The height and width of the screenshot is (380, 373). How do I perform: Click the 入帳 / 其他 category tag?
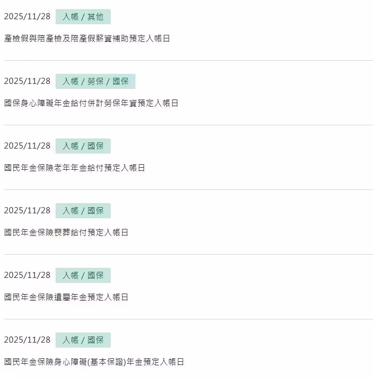point(83,17)
